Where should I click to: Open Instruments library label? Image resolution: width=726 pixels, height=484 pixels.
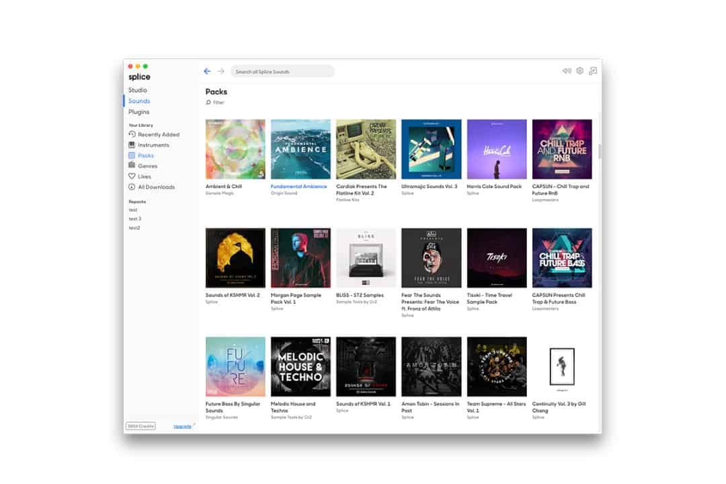pos(154,145)
